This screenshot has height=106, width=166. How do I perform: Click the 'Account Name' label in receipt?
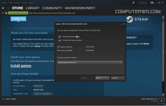tap(19, 86)
